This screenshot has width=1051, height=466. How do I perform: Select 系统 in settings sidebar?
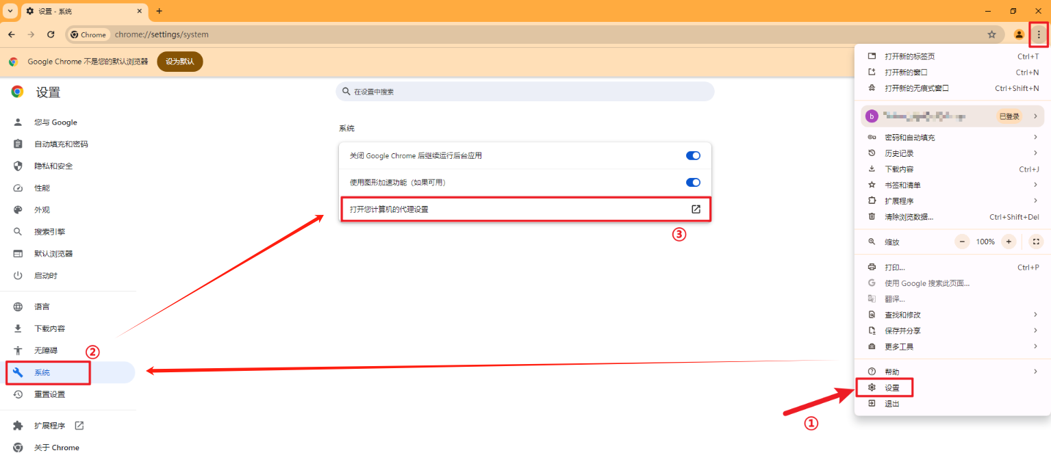click(68, 372)
